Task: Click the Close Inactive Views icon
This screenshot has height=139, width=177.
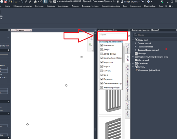Action: 51,2
